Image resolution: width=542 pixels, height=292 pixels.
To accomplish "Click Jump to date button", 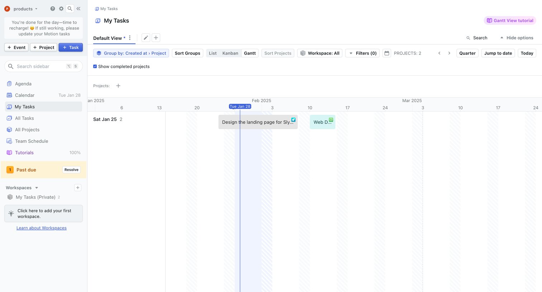I will pyautogui.click(x=498, y=53).
